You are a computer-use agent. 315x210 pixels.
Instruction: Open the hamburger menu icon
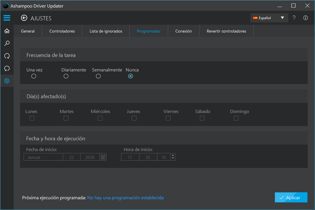pos(7,18)
